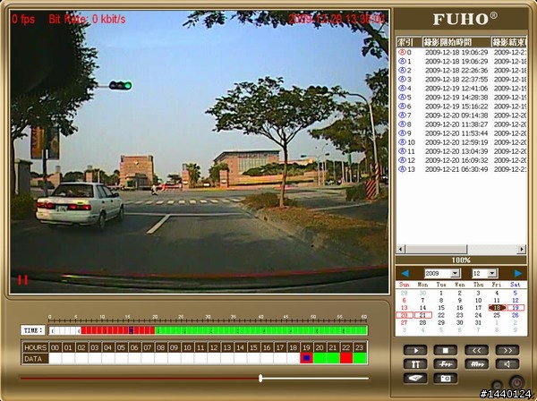Minimize the player with the small minus knob
Viewport: 537px width, 401px height.
[x=497, y=385]
